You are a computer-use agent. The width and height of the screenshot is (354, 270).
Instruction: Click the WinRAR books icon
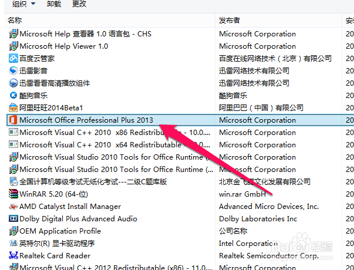(14, 194)
